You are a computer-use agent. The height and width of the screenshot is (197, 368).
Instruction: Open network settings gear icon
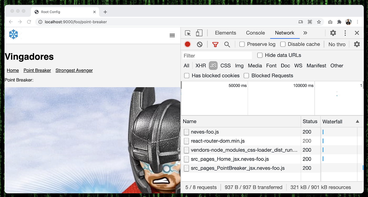[x=357, y=44]
